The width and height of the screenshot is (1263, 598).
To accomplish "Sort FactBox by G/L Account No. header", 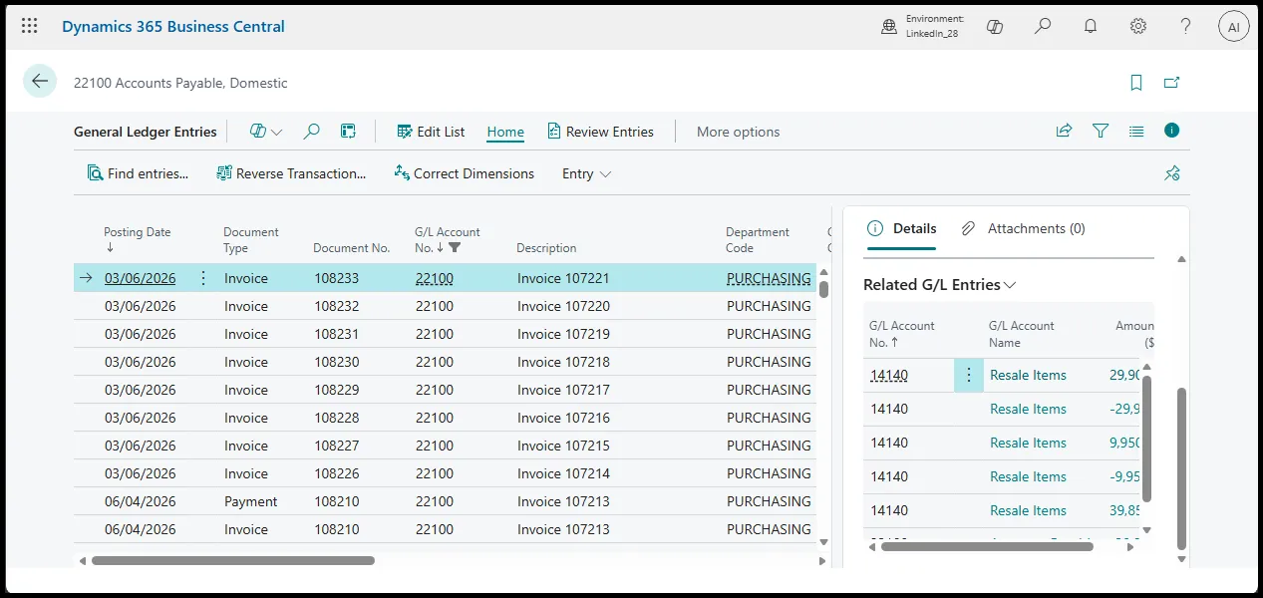I will click(902, 334).
